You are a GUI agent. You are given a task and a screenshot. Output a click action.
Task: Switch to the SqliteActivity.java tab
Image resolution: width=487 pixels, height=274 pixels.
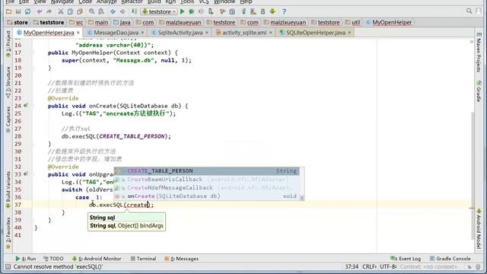(180, 33)
